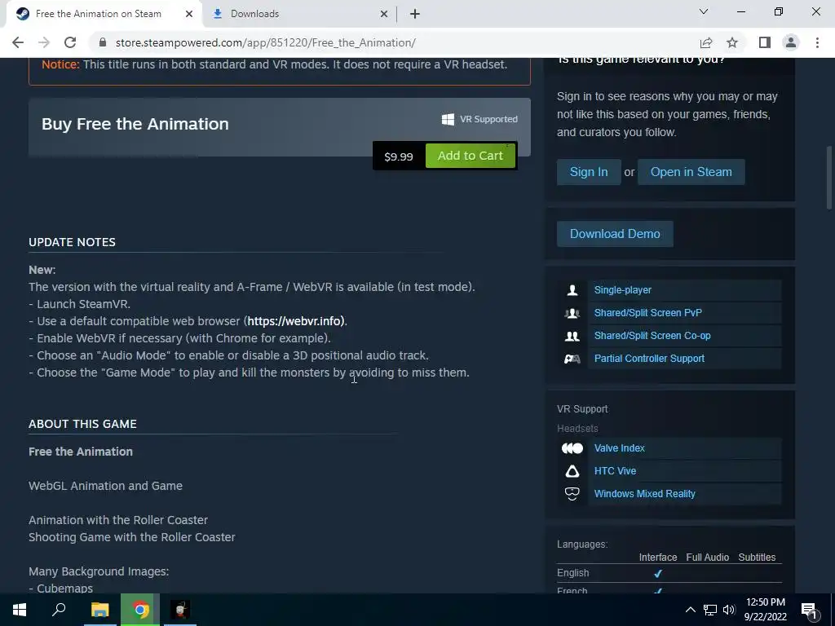Open the Single-player category link
Viewport: 835px width, 626px height.
click(622, 290)
